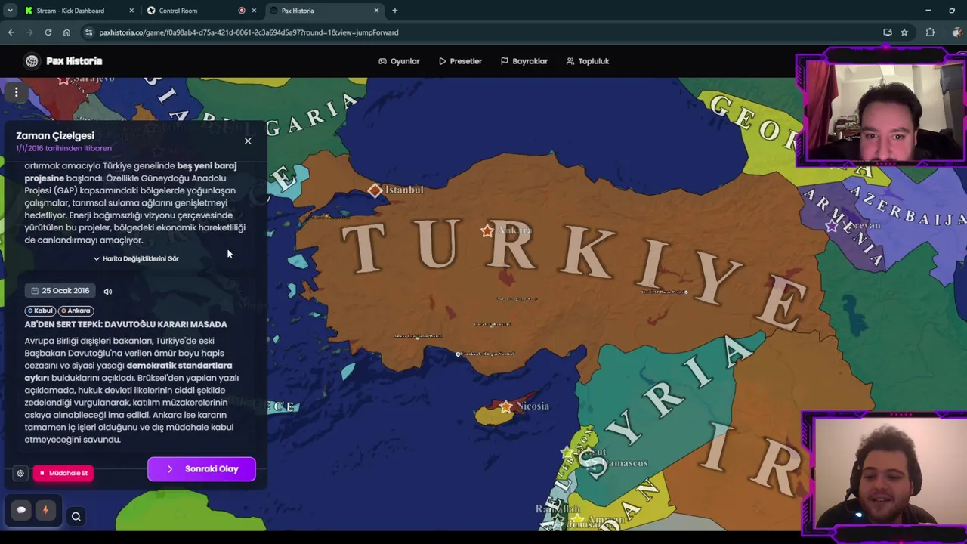
Task: Reload the Pax Historia page
Action: [48, 32]
